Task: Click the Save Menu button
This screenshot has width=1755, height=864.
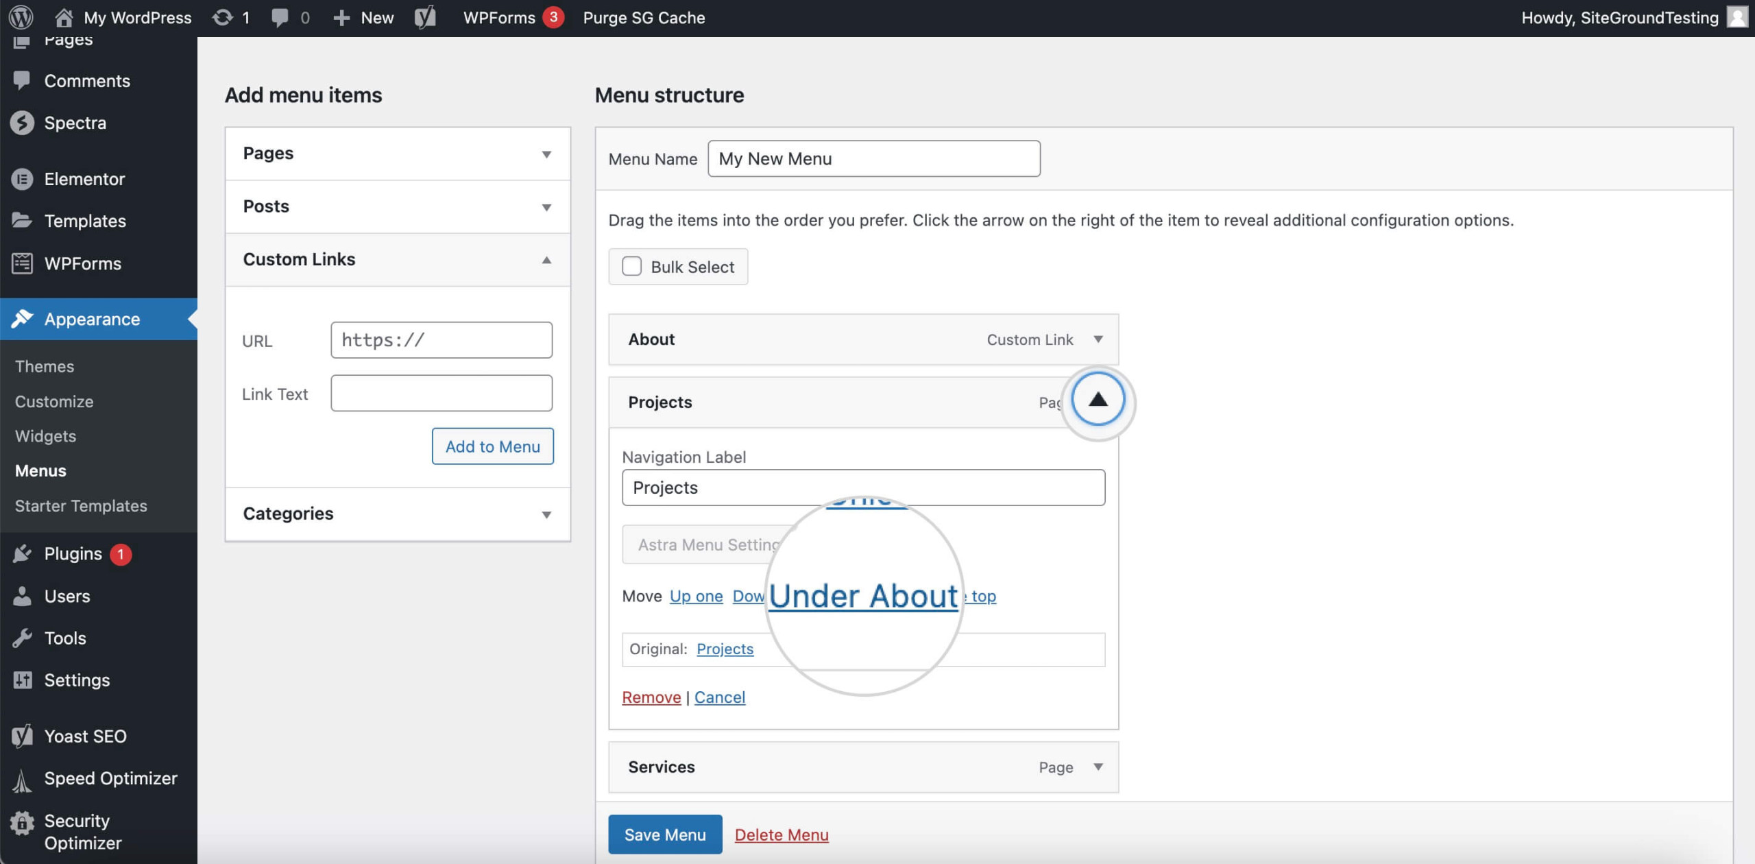Action: coord(665,835)
